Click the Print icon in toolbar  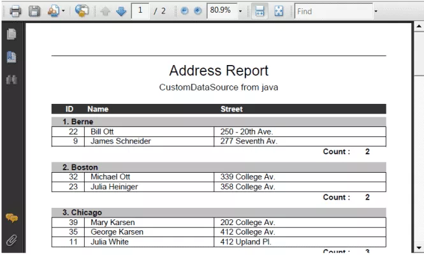15,11
